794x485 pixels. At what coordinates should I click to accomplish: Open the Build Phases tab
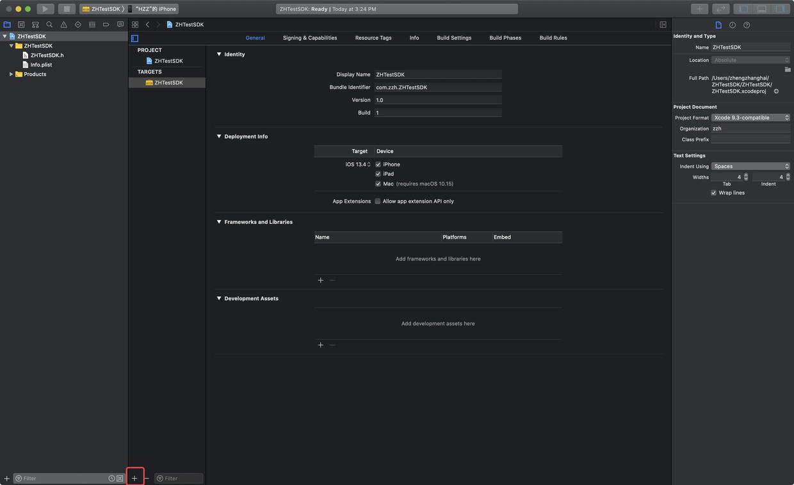[505, 38]
